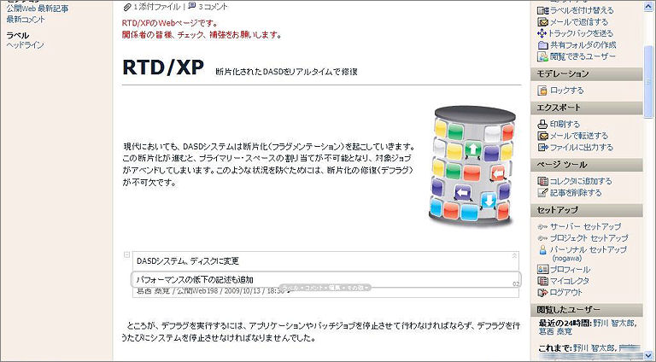This screenshot has height=362, width=656.
Task: Click the collector add icon
Action: 542,181
